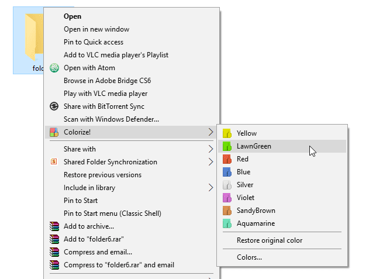Choose Add to VLC media player's Playlist
The height and width of the screenshot is (279, 383).
pyautogui.click(x=116, y=55)
